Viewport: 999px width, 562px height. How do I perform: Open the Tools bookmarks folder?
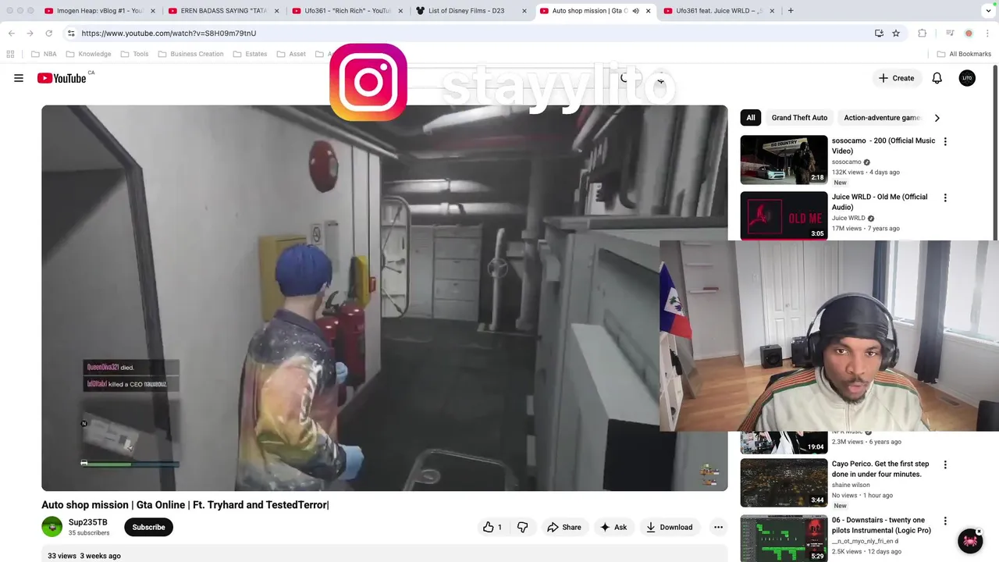coord(134,54)
